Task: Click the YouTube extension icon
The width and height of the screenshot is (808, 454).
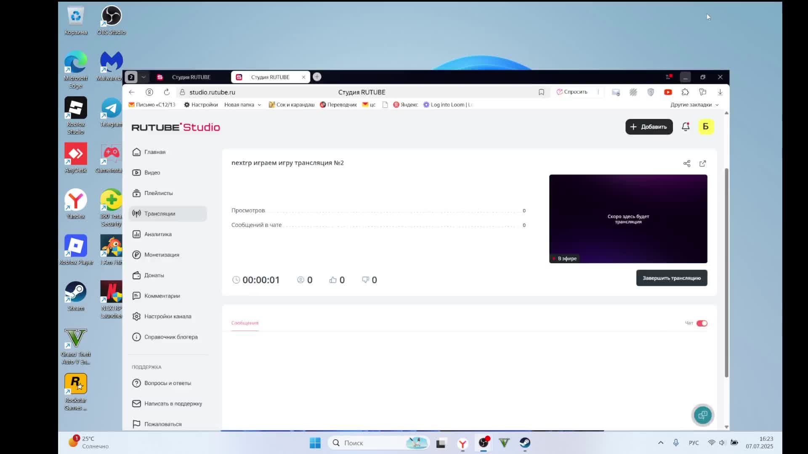Action: coord(668,92)
